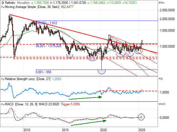Select the low value 1.041,0726
Viewport: 177px width, 132px height.
click(x=78, y=3)
